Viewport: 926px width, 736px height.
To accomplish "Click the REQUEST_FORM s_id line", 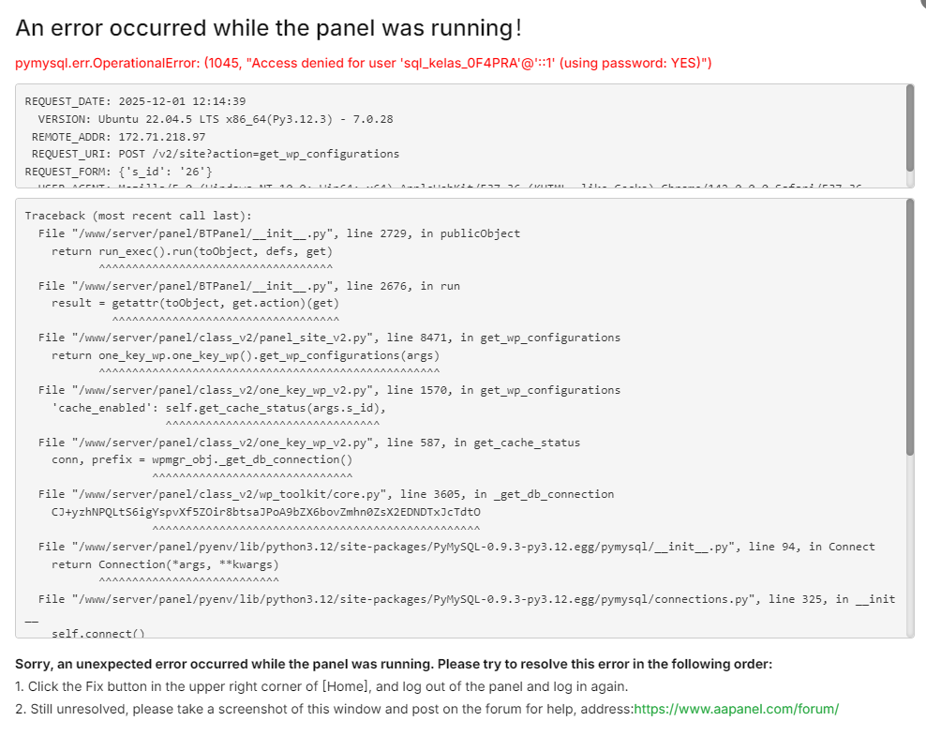I will pyautogui.click(x=119, y=171).
